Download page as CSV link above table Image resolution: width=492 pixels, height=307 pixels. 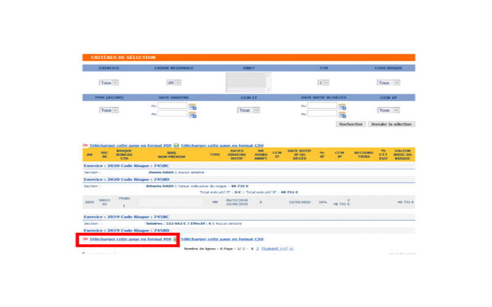coord(222,146)
